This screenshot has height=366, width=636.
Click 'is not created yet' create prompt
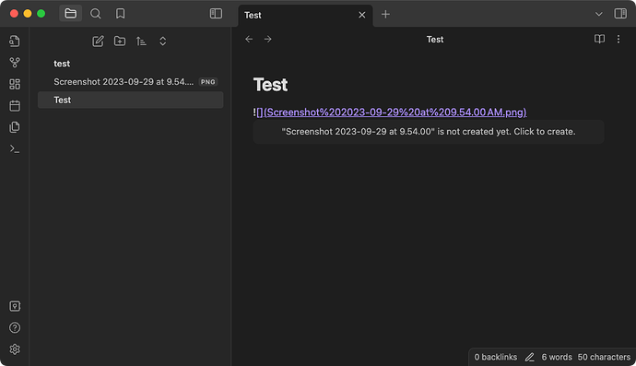(429, 132)
